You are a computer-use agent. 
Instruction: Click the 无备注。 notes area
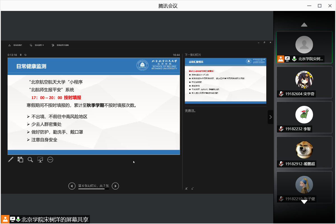[190, 111]
